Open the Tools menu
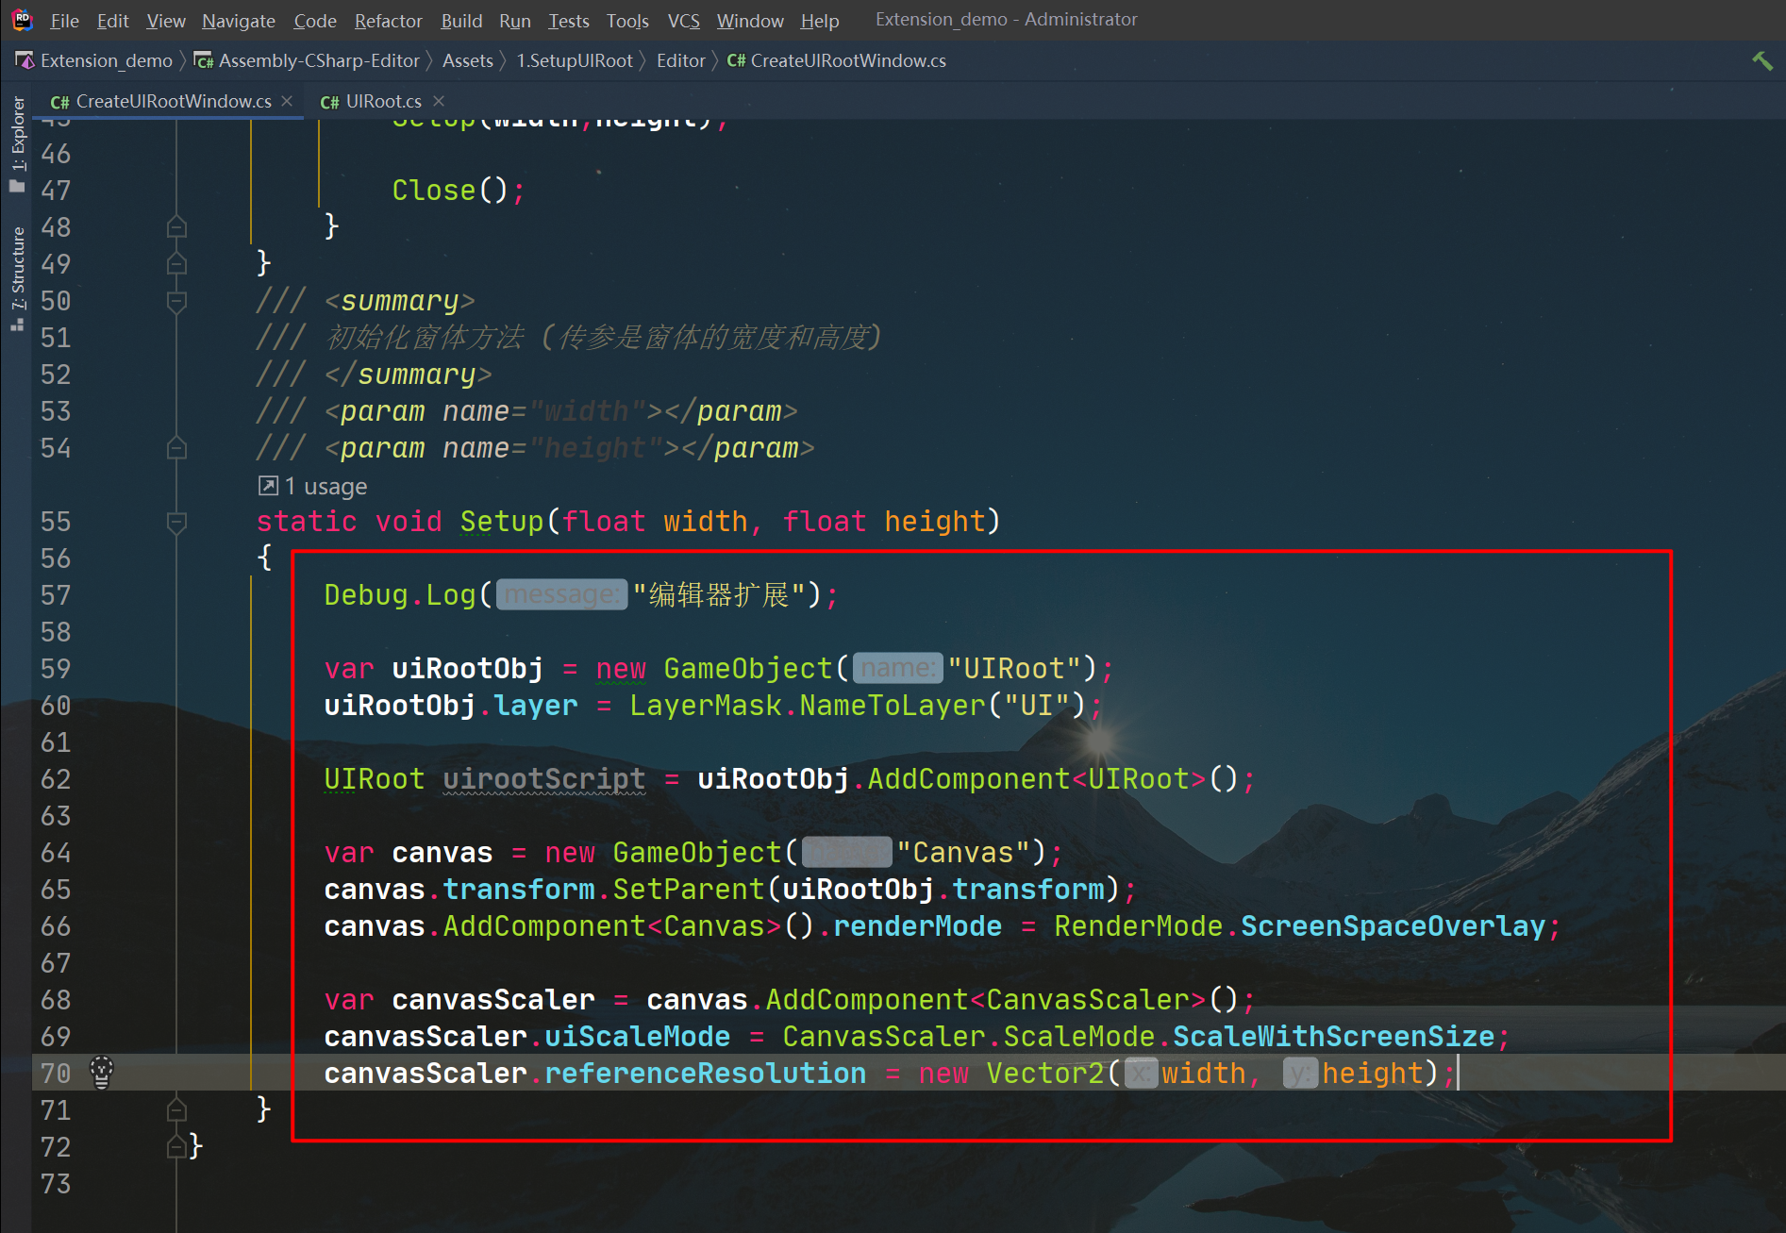Viewport: 1786px width, 1233px height. [x=627, y=20]
